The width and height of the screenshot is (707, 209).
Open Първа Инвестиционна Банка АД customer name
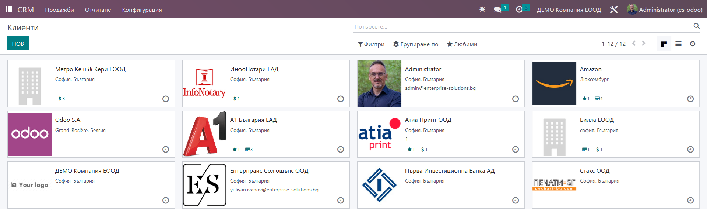tap(450, 171)
